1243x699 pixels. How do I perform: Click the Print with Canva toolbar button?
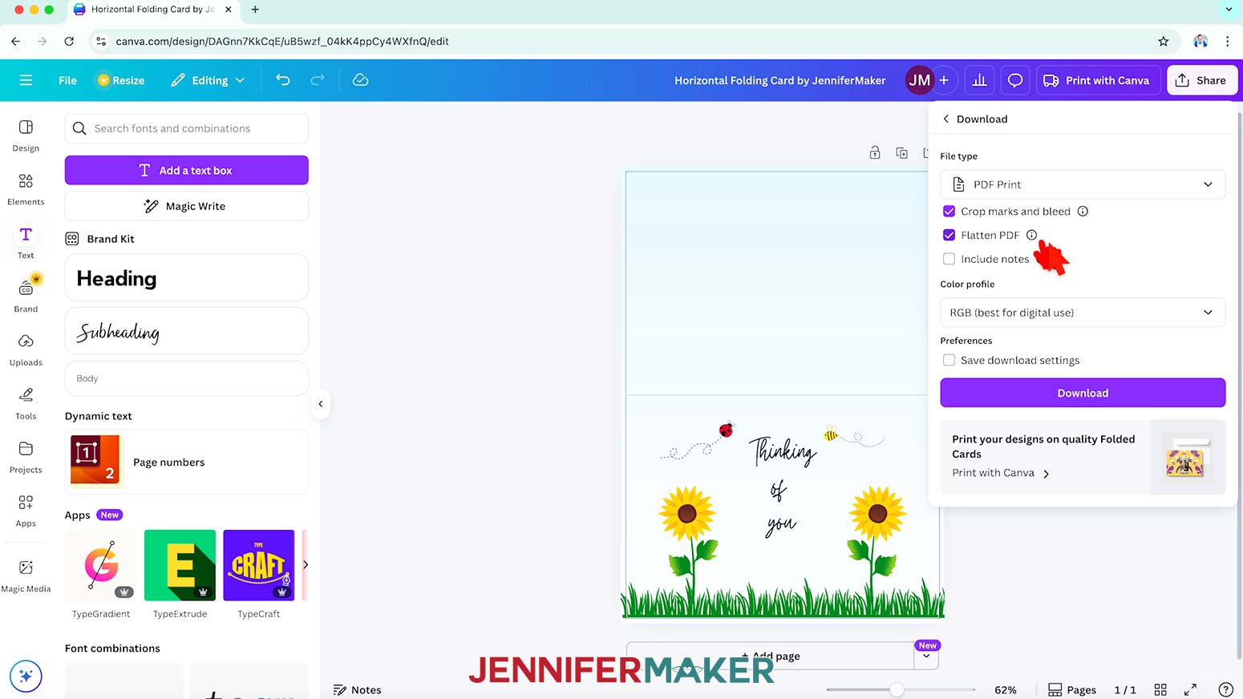1098,80
